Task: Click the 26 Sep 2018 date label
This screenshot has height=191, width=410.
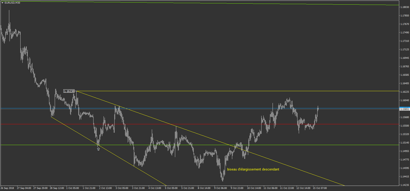Action: [x=7, y=188]
